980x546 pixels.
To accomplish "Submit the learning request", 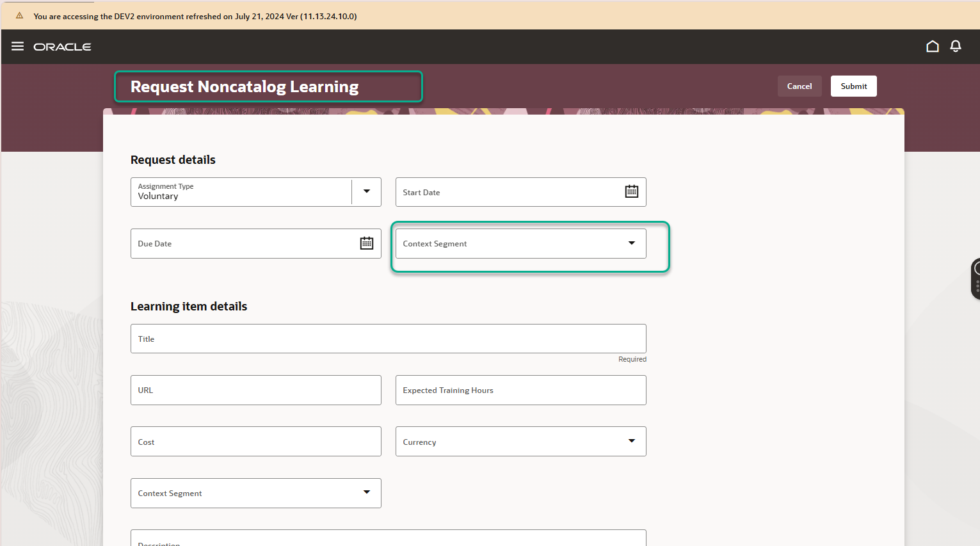I will [854, 86].
